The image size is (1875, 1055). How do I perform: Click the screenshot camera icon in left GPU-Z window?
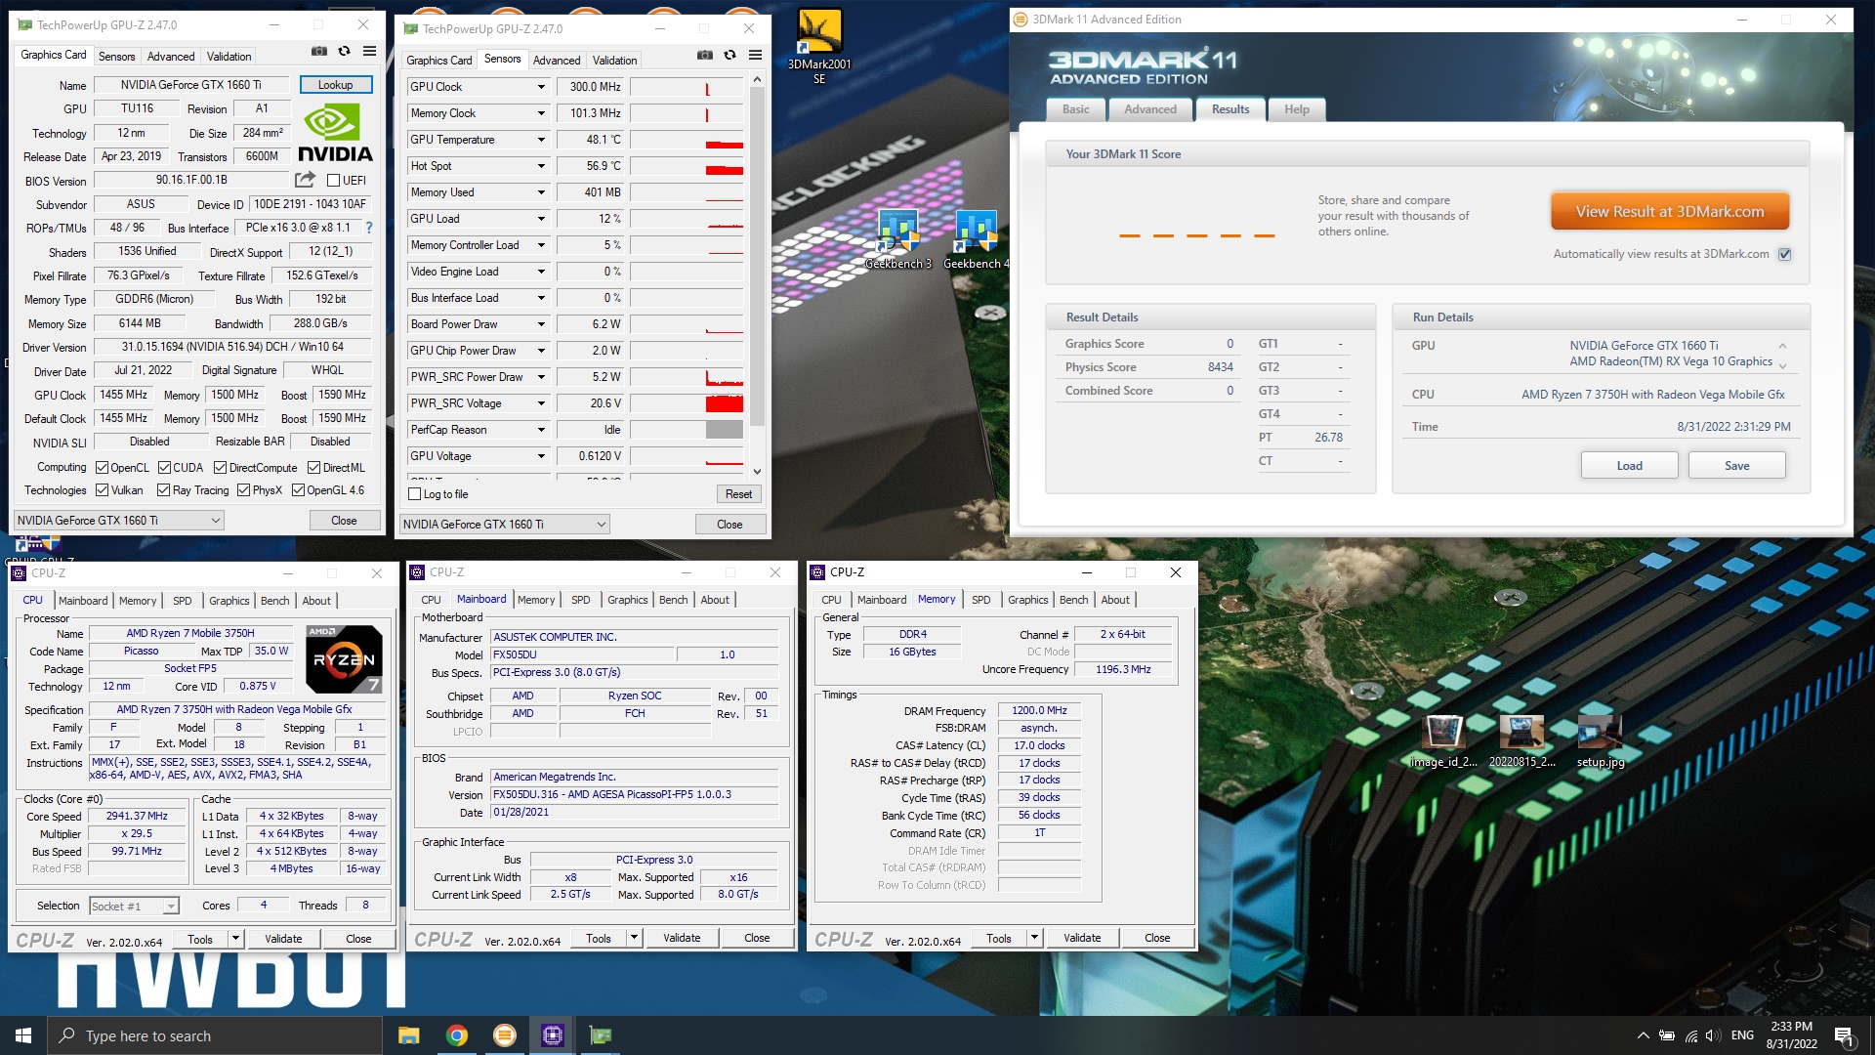tap(319, 52)
